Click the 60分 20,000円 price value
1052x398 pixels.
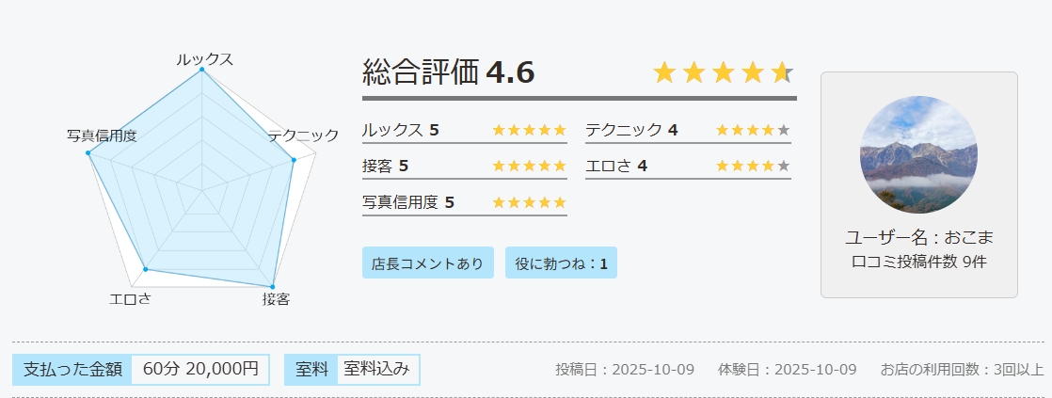(200, 370)
